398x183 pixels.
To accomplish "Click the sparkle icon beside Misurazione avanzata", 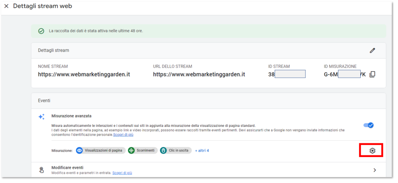I will (x=42, y=117).
